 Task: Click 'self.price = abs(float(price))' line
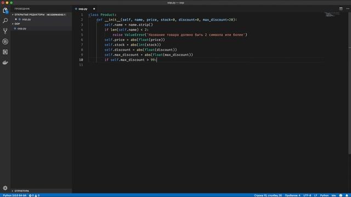tap(134, 40)
